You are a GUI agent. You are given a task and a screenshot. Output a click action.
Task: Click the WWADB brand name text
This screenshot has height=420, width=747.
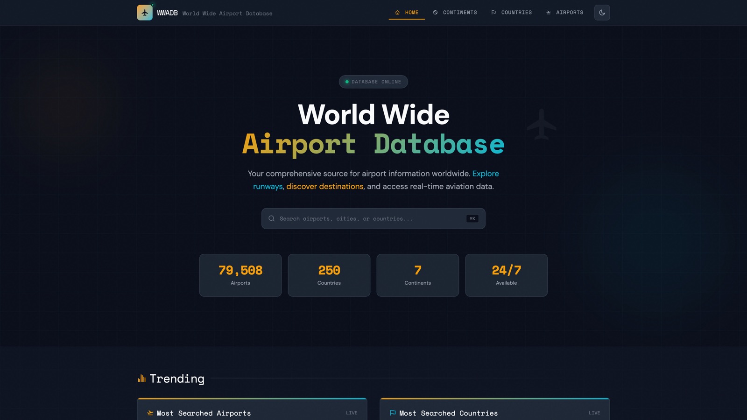tap(167, 13)
